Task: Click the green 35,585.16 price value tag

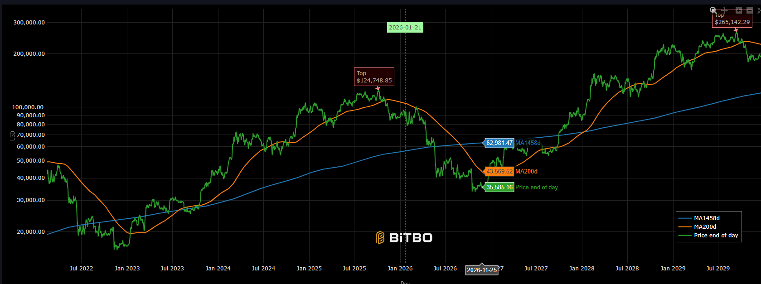Action: tap(499, 188)
